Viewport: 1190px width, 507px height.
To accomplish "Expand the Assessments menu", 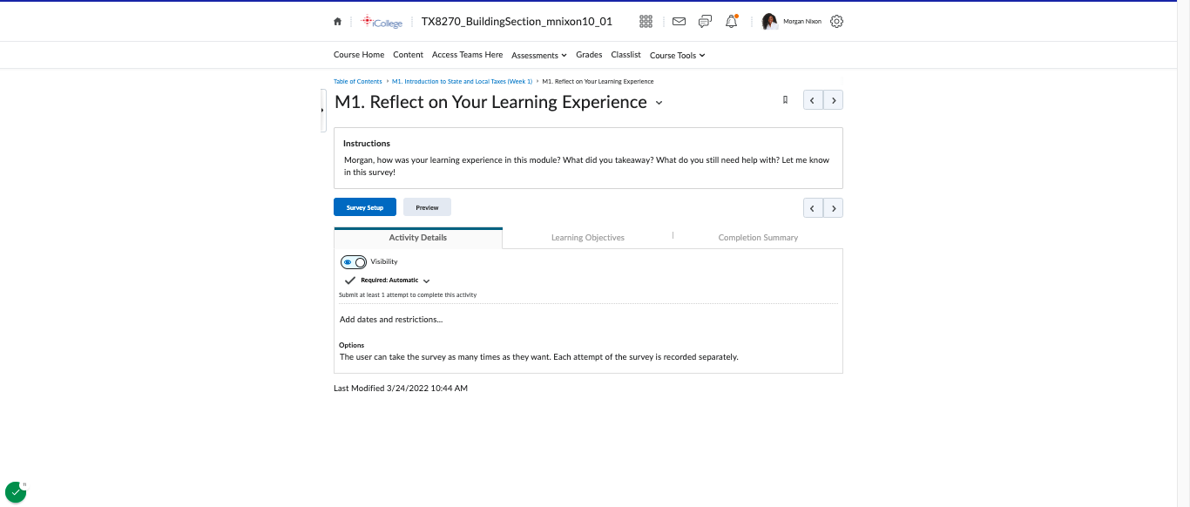I will click(x=539, y=55).
